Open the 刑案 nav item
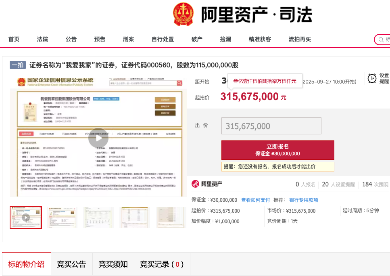This screenshot has height=276, width=390. pos(128,39)
